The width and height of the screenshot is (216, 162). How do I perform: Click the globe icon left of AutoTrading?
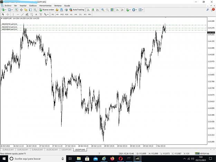[66, 10]
